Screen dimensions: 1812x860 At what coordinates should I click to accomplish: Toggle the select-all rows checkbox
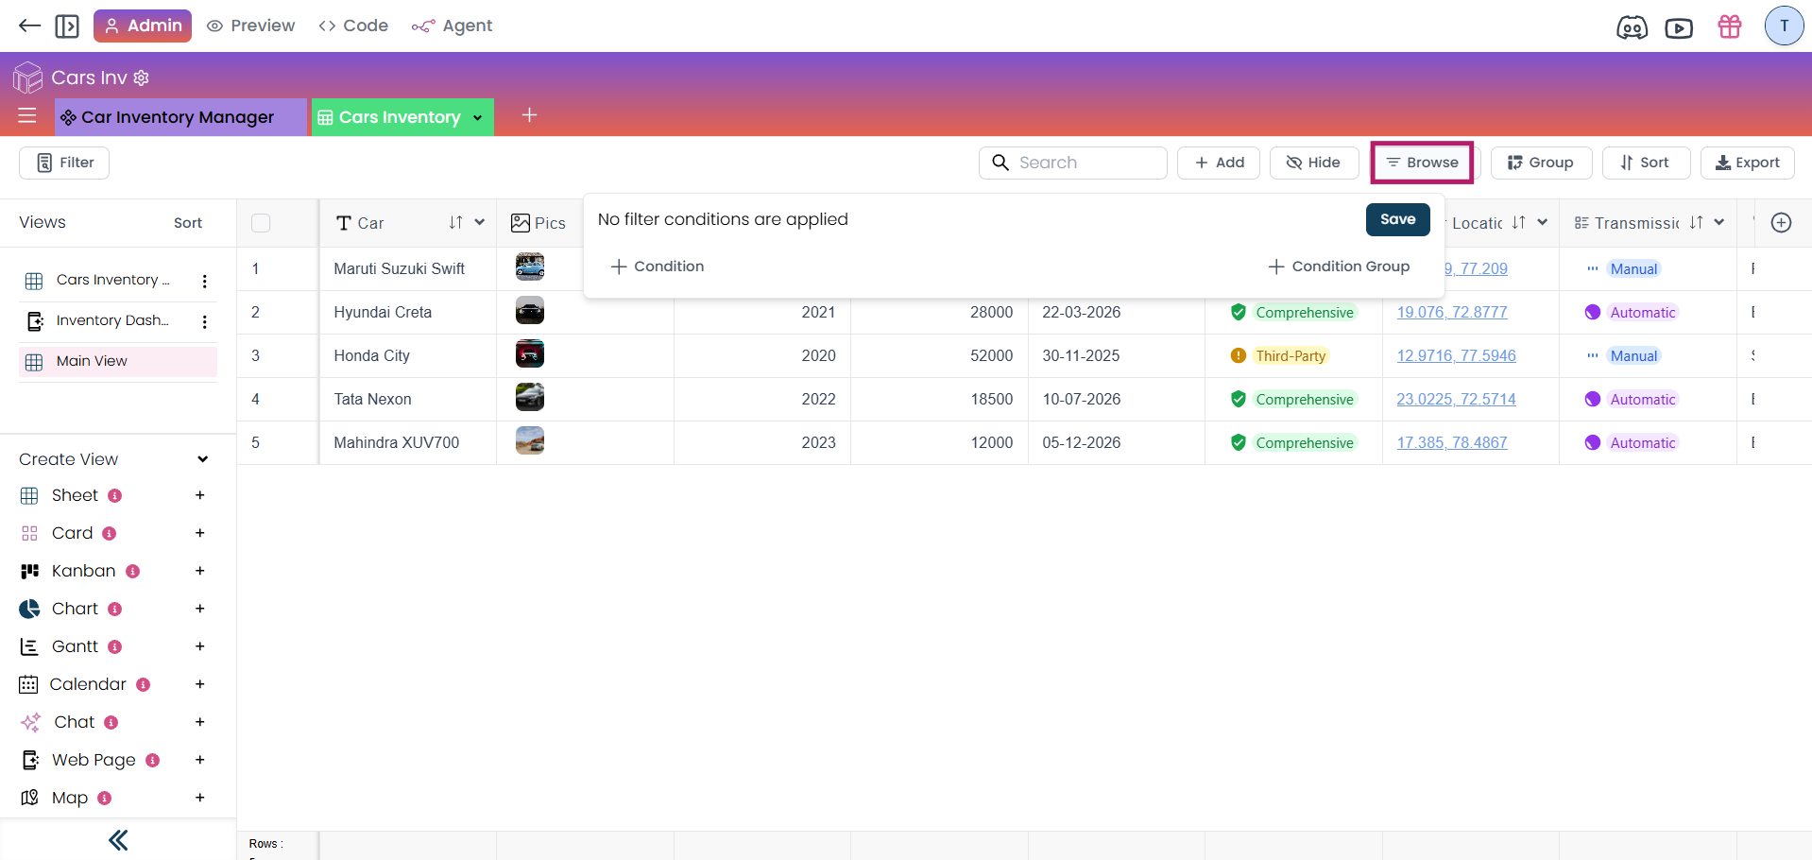(x=261, y=223)
